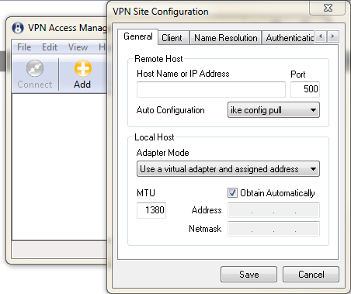Expand the Auto Configuration dropdown
351x294 pixels.
tap(273, 110)
